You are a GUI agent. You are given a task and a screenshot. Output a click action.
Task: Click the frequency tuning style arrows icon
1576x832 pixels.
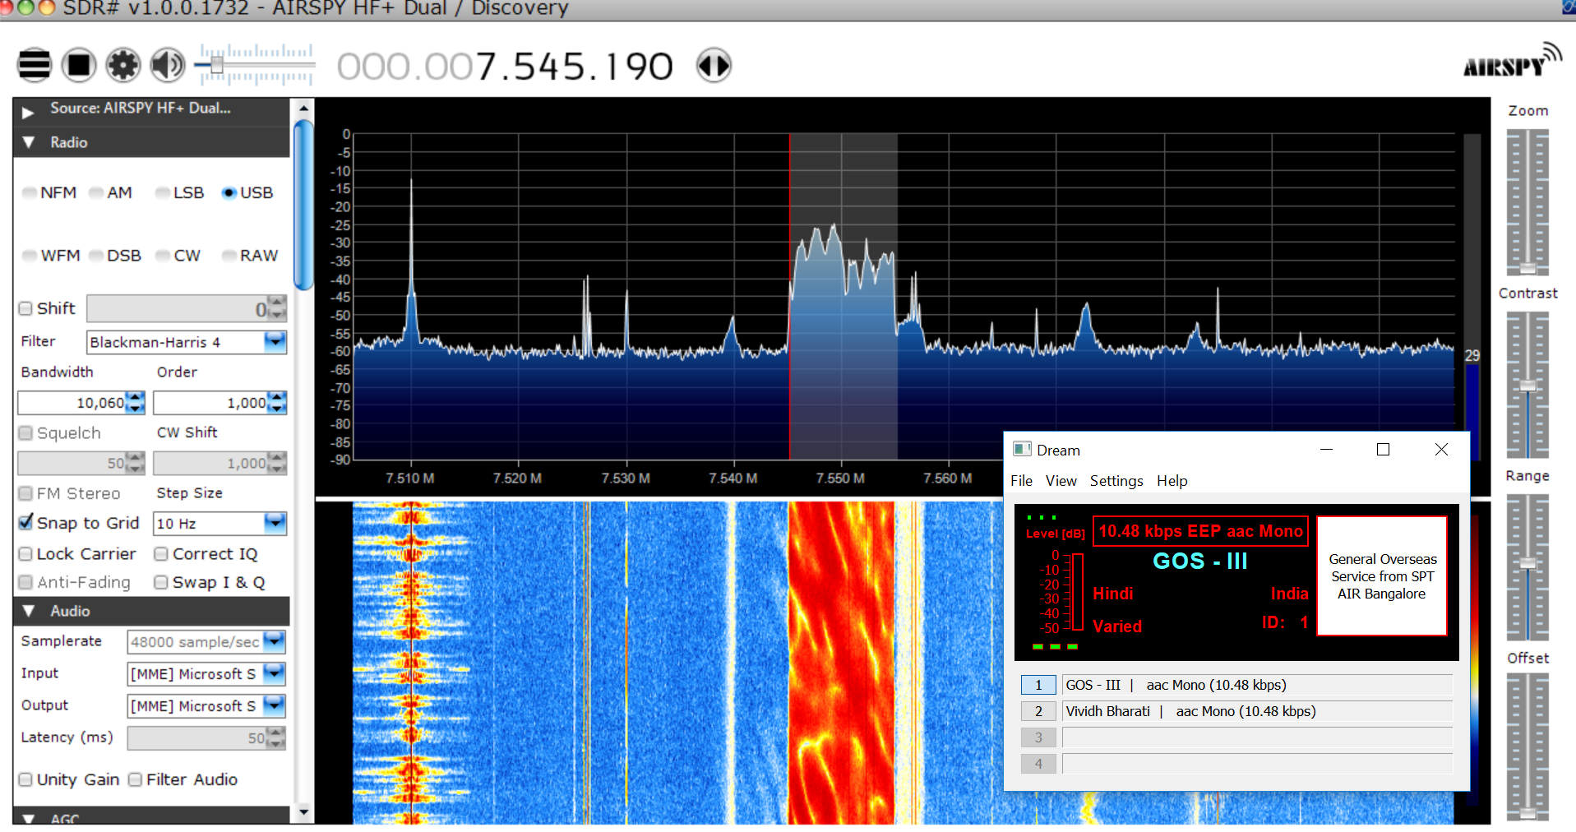714,65
